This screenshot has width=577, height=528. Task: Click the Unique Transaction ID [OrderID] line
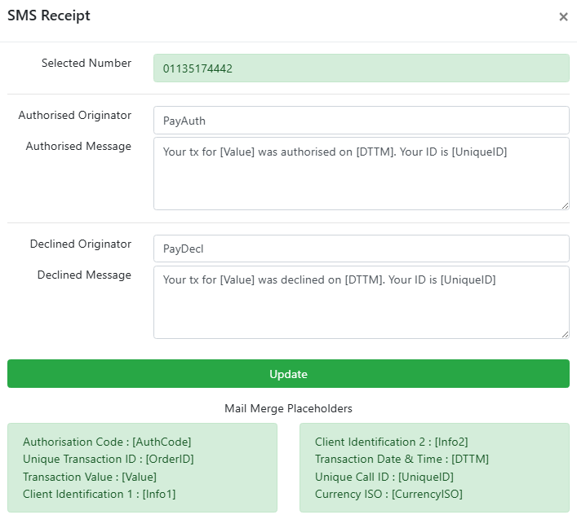coord(108,459)
